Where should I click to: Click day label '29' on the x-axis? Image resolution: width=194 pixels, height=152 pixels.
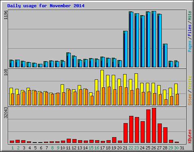click(171, 148)
